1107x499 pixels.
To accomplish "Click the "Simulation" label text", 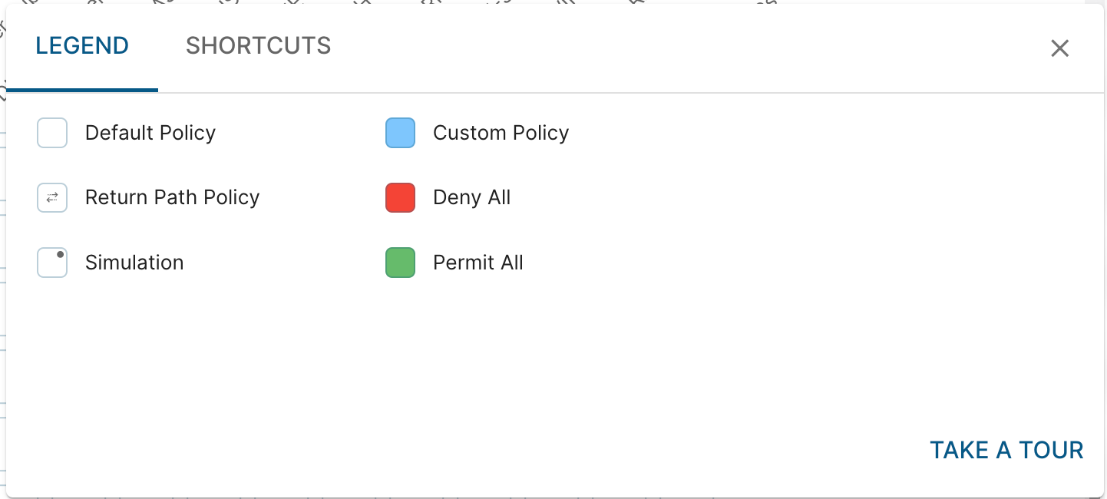I will [x=134, y=263].
